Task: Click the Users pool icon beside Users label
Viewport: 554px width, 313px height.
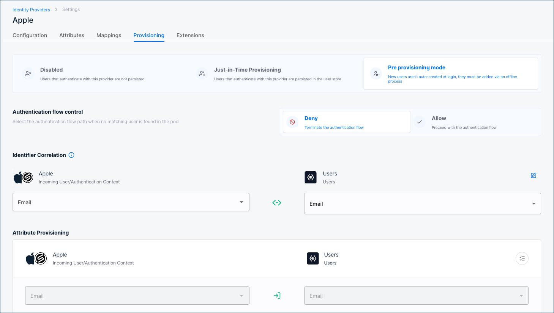Action: (311, 177)
